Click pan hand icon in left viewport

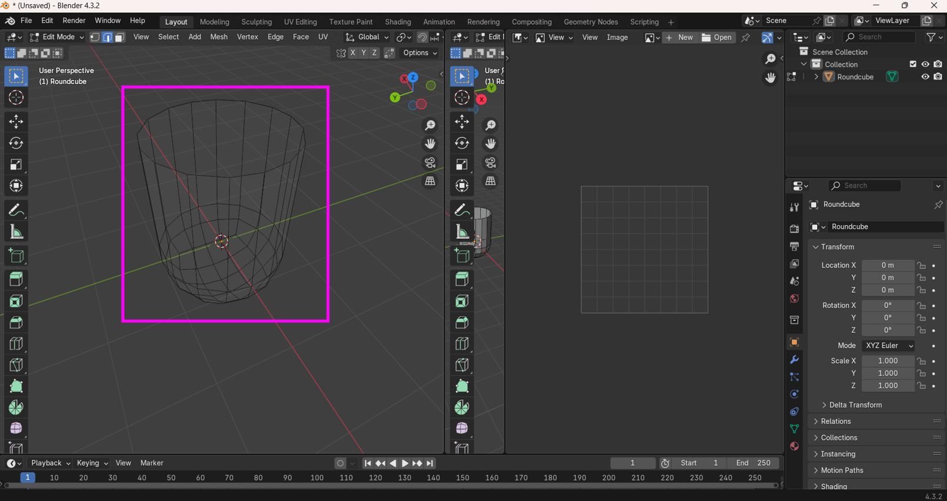point(430,144)
